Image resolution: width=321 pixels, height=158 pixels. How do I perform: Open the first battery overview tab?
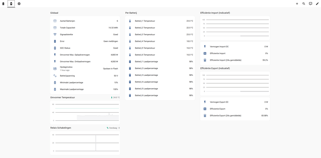pos(3,4)
